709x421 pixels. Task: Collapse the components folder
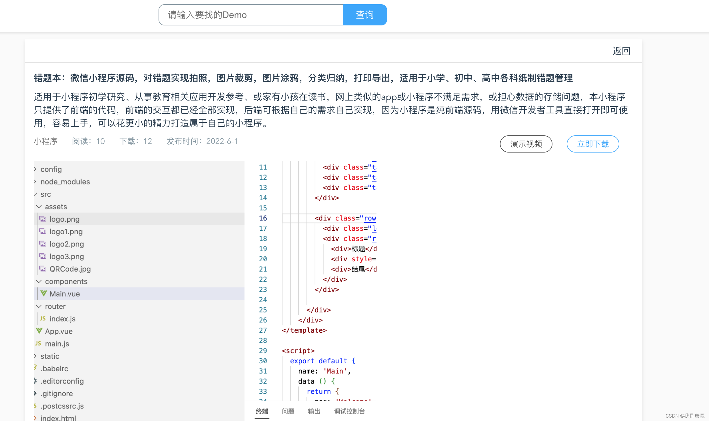[x=39, y=281]
